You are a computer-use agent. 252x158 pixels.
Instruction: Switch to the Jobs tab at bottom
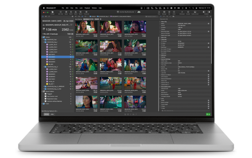tap(52, 114)
